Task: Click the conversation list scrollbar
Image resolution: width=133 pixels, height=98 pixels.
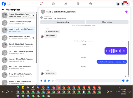Action: pyautogui.click(x=36, y=38)
